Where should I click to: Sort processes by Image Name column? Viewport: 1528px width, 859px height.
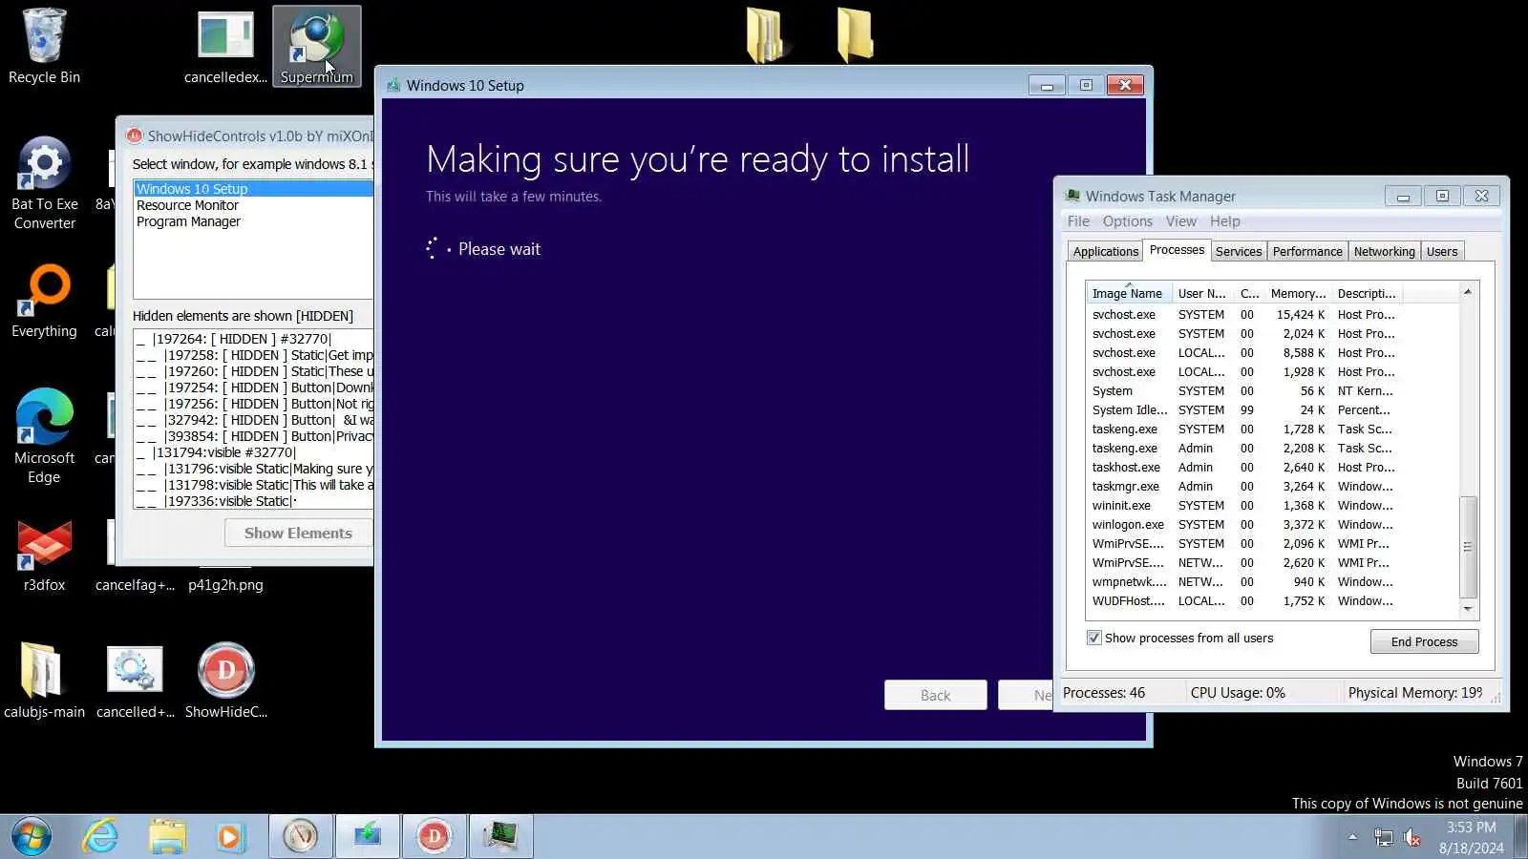click(1128, 293)
